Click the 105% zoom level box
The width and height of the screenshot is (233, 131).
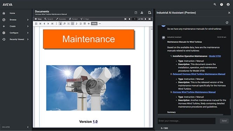tap(94, 23)
